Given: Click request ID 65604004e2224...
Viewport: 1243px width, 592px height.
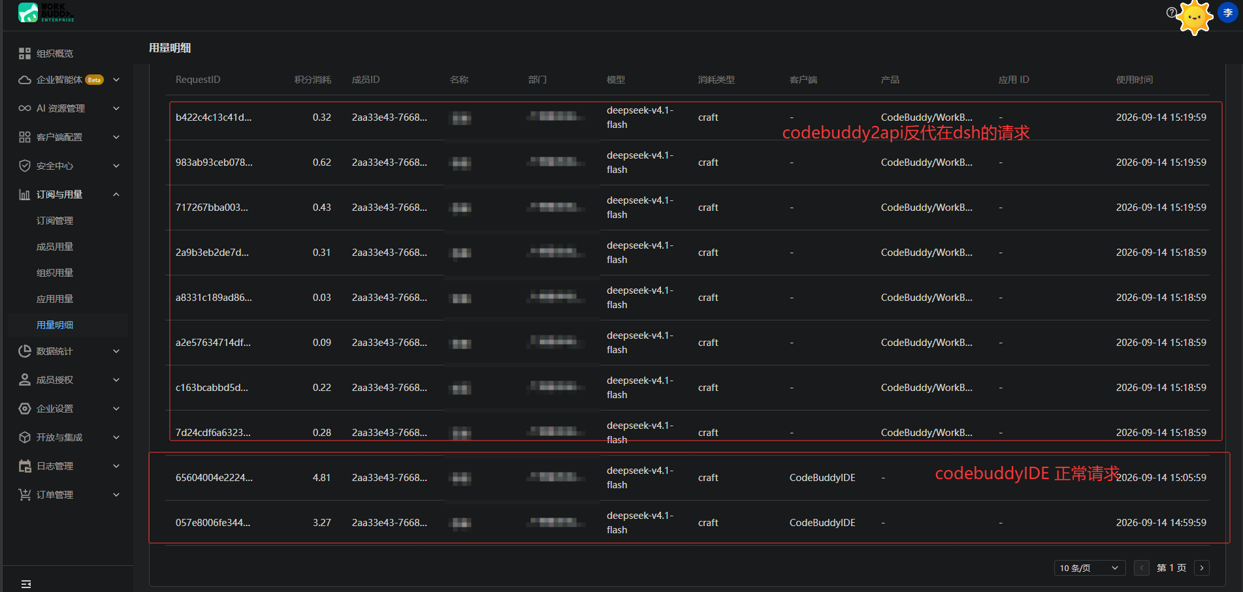Looking at the screenshot, I should [x=214, y=478].
